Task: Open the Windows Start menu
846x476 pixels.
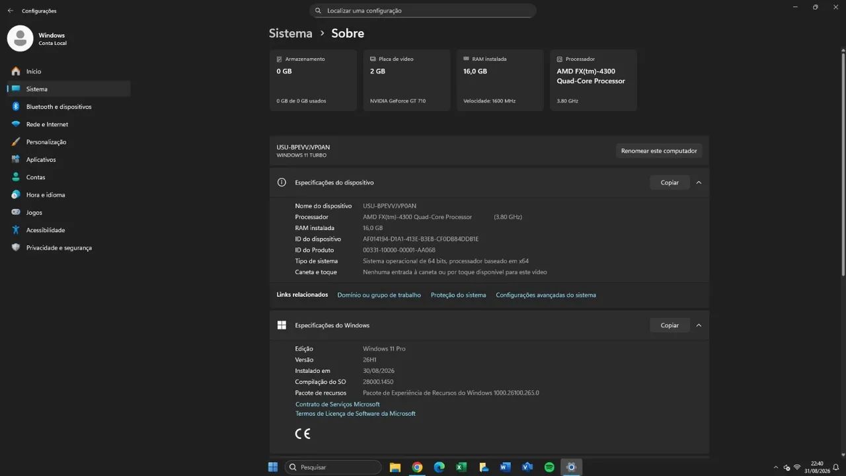Action: (273, 467)
